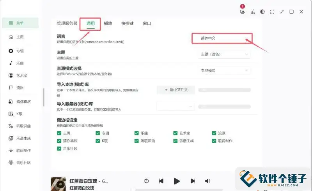Screen dimensions: 312x191
Task: Click the volume speaker icon
Action: point(207,181)
